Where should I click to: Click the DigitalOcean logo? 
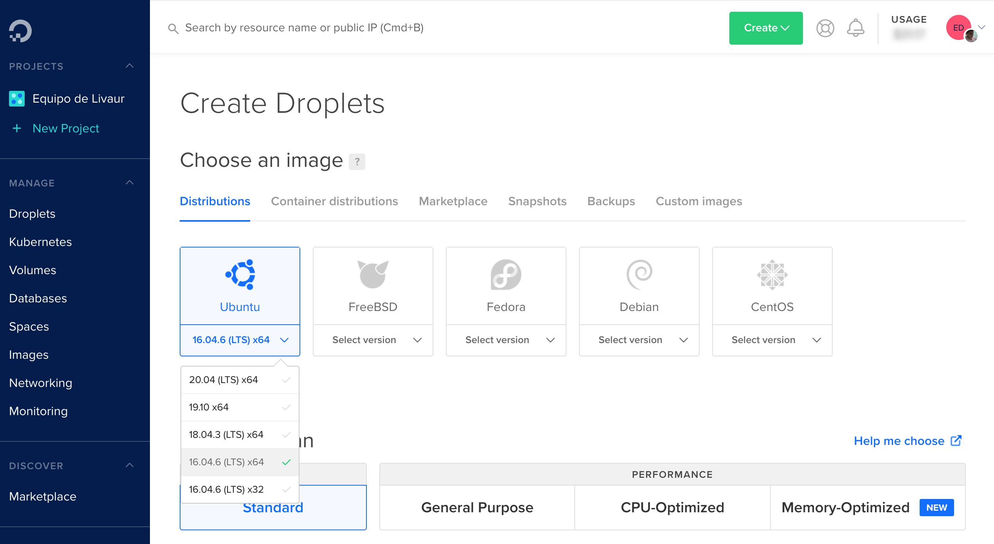click(x=20, y=31)
